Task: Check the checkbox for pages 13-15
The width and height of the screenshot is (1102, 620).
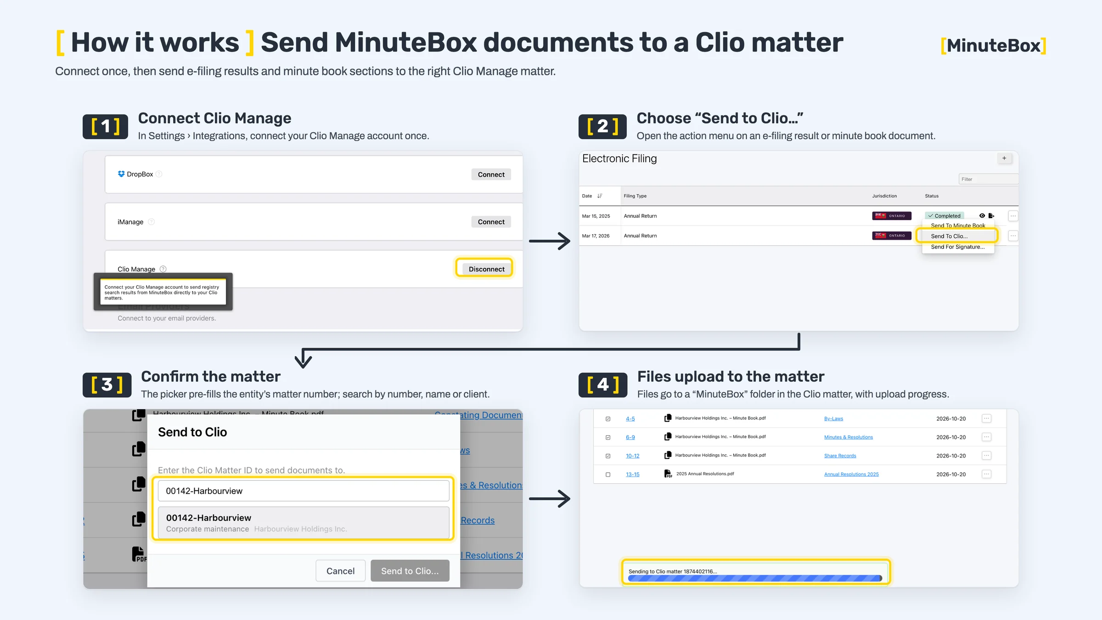Action: pyautogui.click(x=608, y=474)
